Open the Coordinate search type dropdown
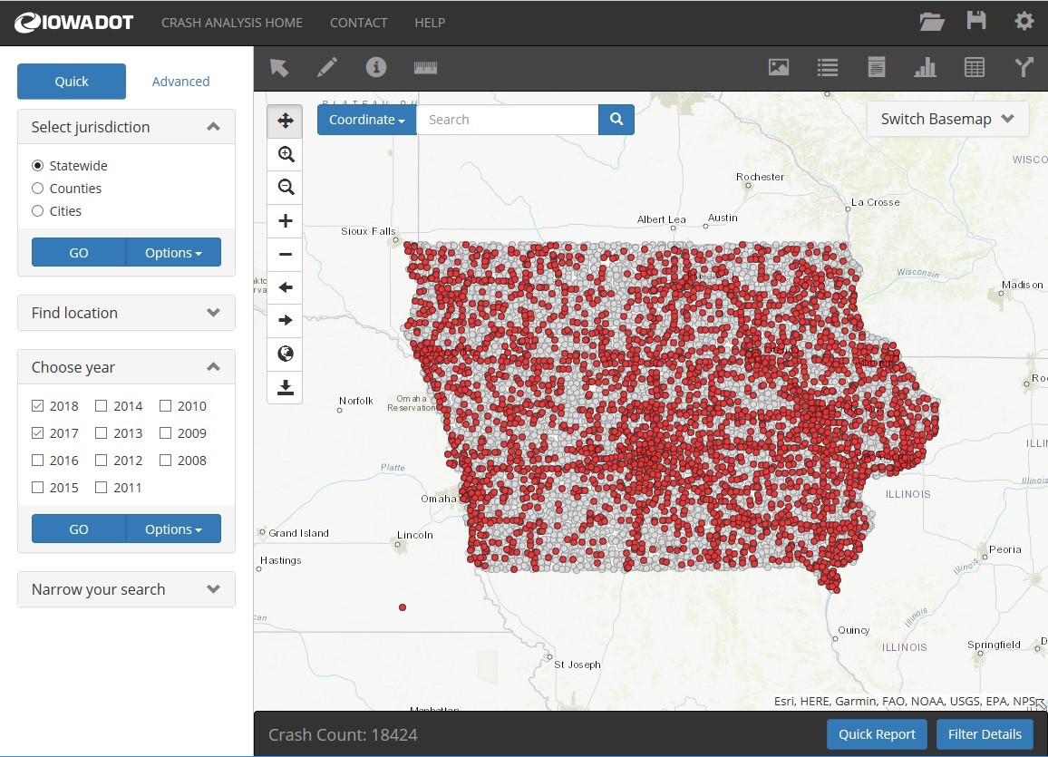Viewport: 1048px width, 757px height. [x=366, y=120]
